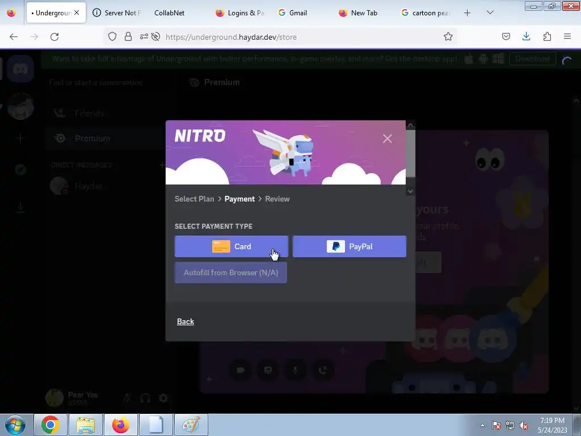Open Windows Start menu
Screen dimensions: 581x436
pos(15,425)
